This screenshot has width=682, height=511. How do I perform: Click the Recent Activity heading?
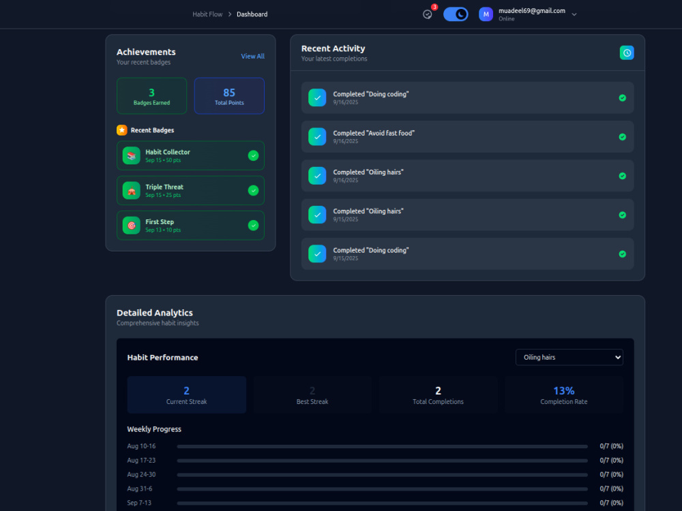333,48
